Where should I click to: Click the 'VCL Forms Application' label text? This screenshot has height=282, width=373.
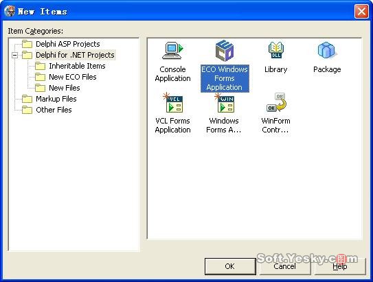[172, 125]
